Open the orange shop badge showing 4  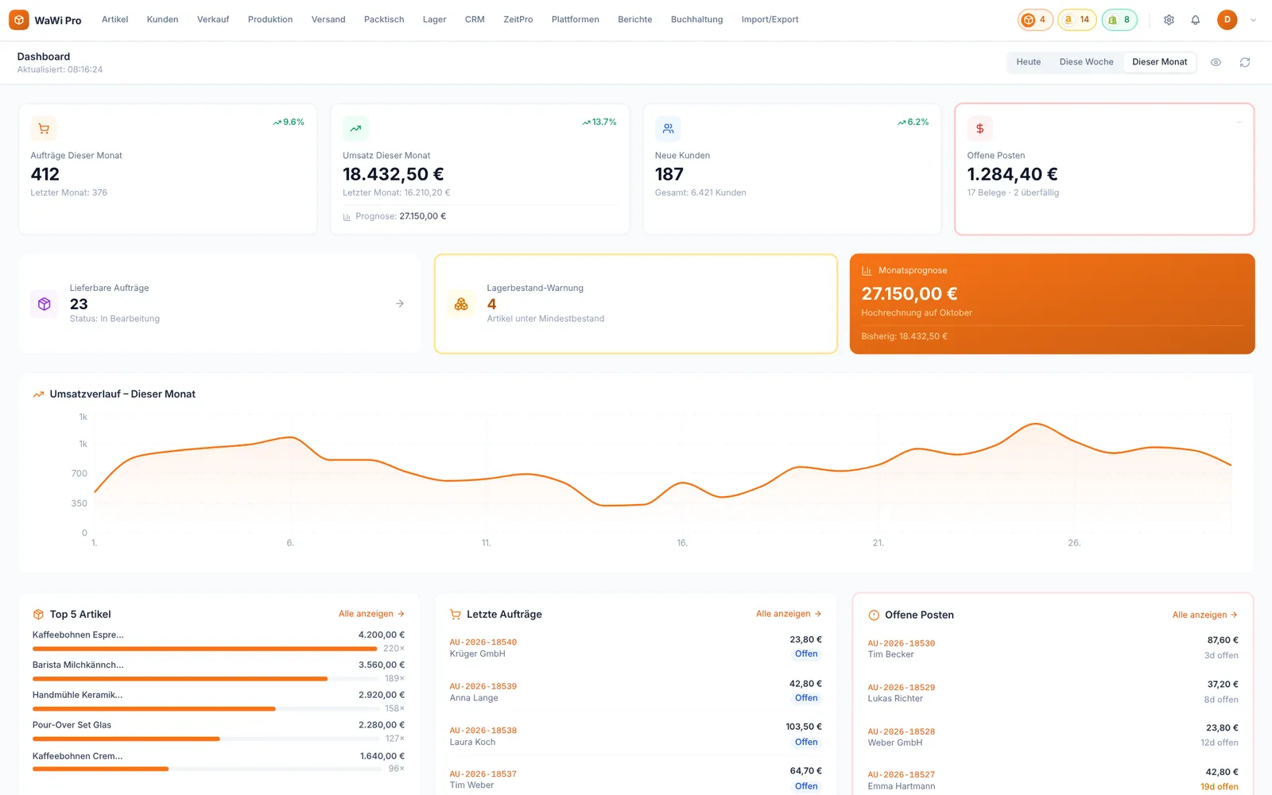pyautogui.click(x=1035, y=20)
